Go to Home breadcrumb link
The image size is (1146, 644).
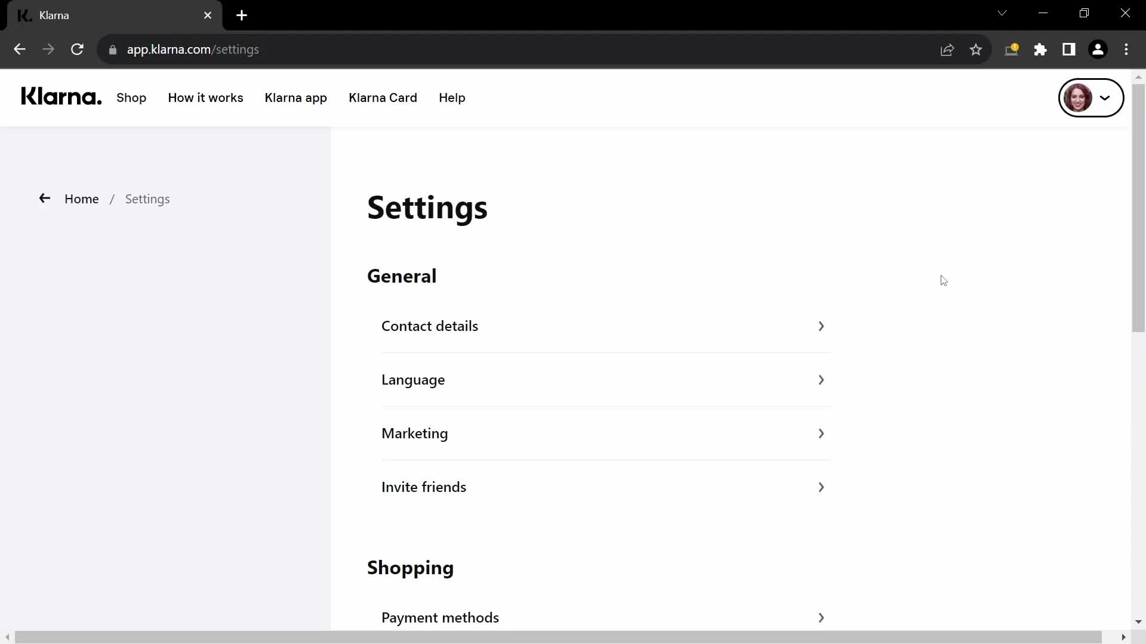(82, 199)
